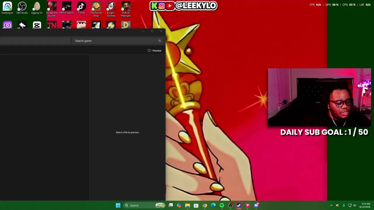Click the microphone tray icon
Screen dimensions: 374x210
[x=344, y=205]
